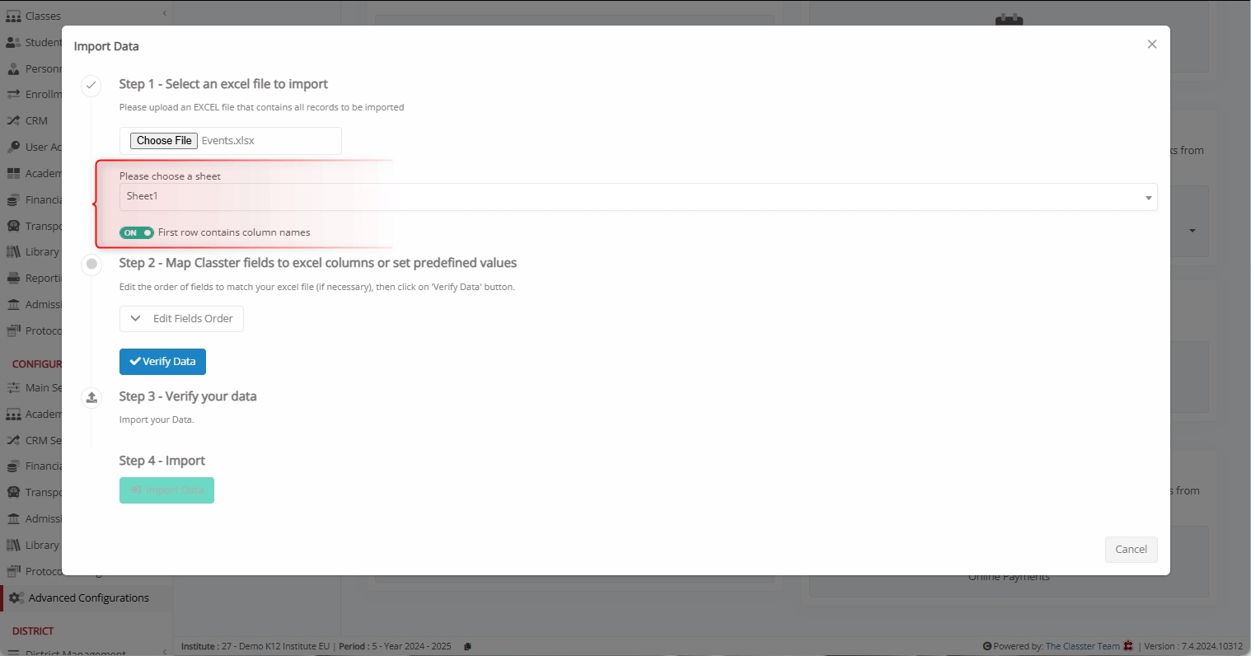
Task: Open The Classter Team link in footer
Action: point(1082,647)
